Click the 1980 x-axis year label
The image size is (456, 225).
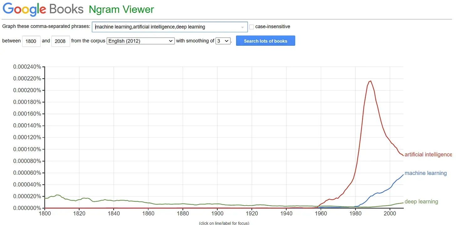point(355,213)
